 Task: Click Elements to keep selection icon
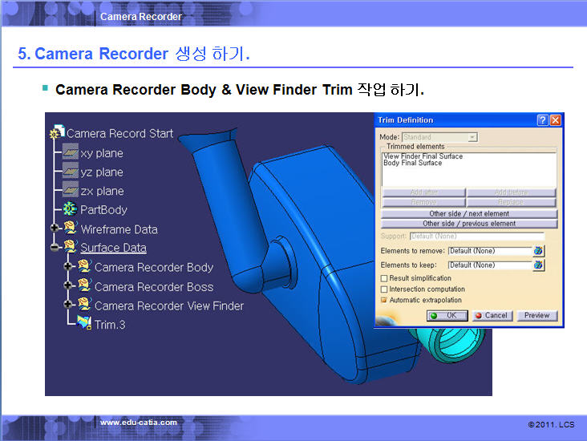538,265
